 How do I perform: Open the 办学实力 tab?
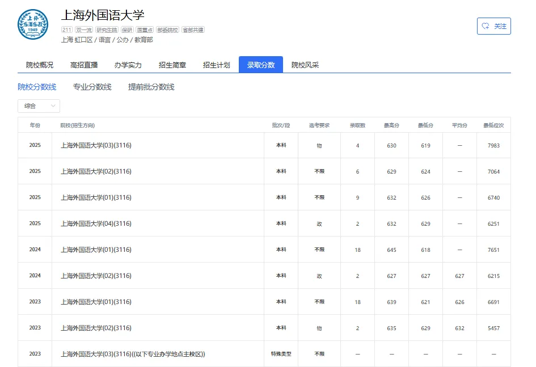[x=128, y=65]
